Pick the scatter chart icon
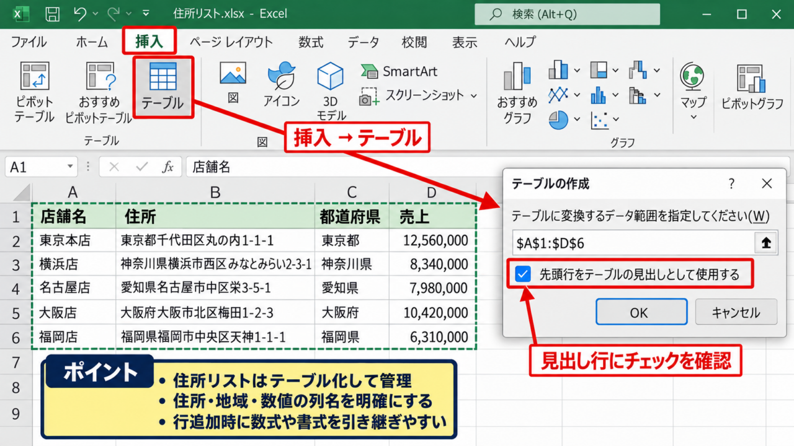The height and width of the screenshot is (446, 794). point(600,119)
